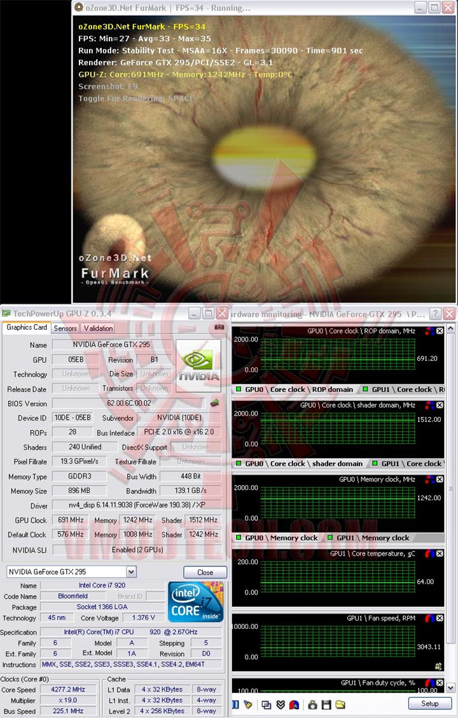Click magnet icon on GPU1 Core temperature graph
This screenshot has width=458, height=718.
click(x=429, y=554)
